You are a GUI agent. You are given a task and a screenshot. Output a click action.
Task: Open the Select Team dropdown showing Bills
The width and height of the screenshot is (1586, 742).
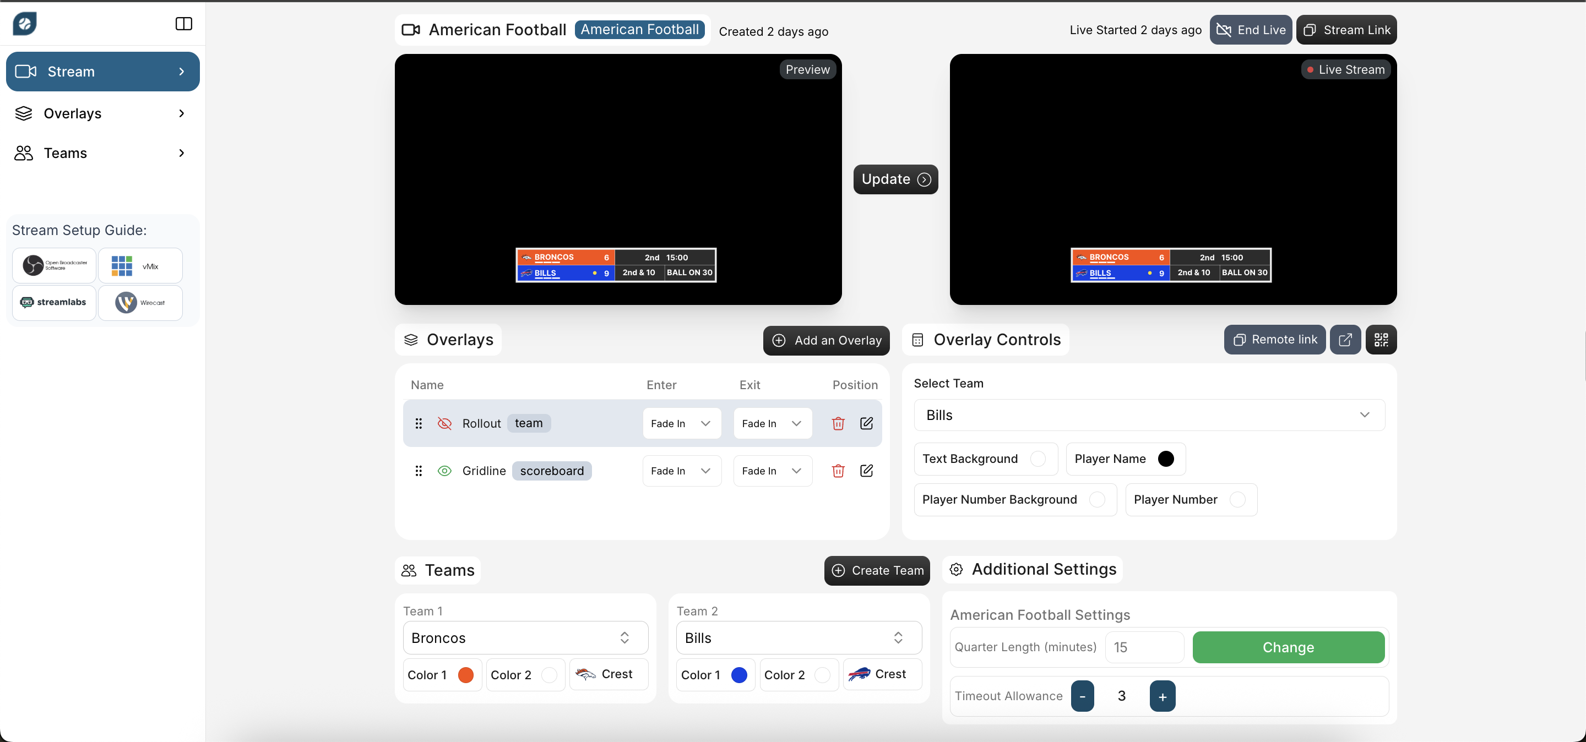1149,414
